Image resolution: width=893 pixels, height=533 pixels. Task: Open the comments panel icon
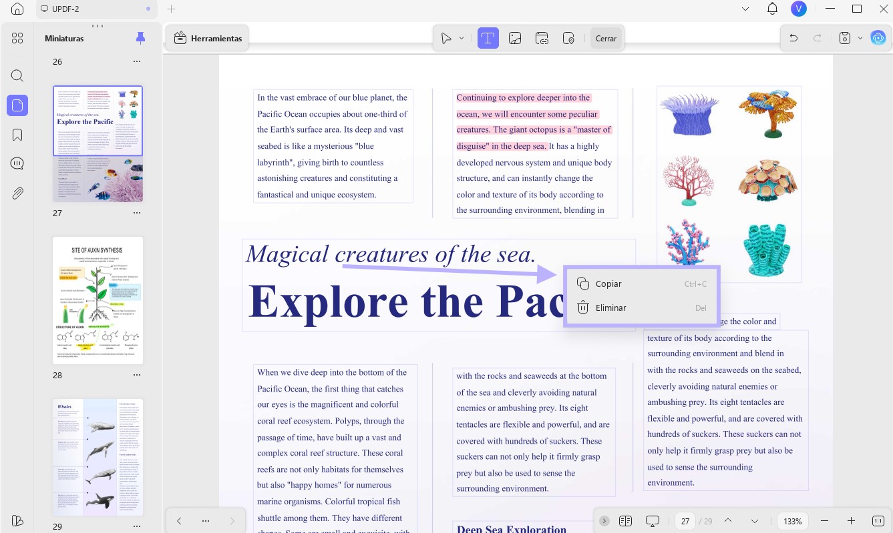[x=17, y=164]
